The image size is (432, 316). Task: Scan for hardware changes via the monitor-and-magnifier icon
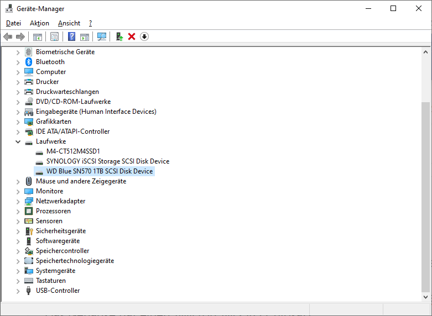point(102,36)
